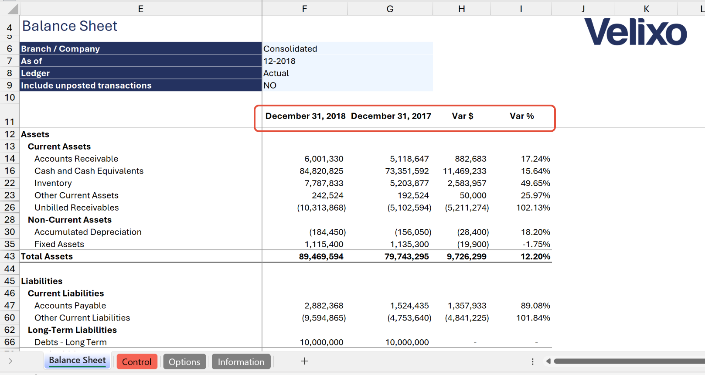Select the 12-2018 As of cell
705x375 pixels.
pos(347,61)
